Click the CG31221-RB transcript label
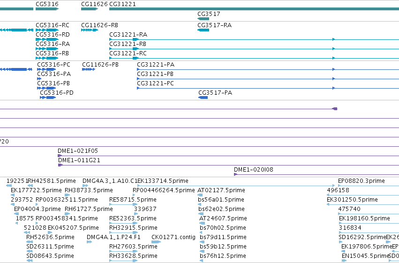 click(128, 44)
